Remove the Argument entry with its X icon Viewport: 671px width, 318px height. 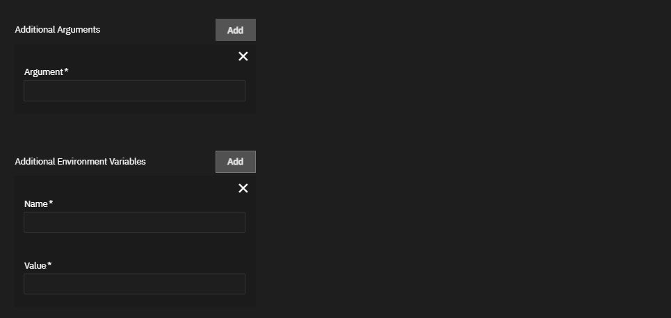(x=243, y=56)
